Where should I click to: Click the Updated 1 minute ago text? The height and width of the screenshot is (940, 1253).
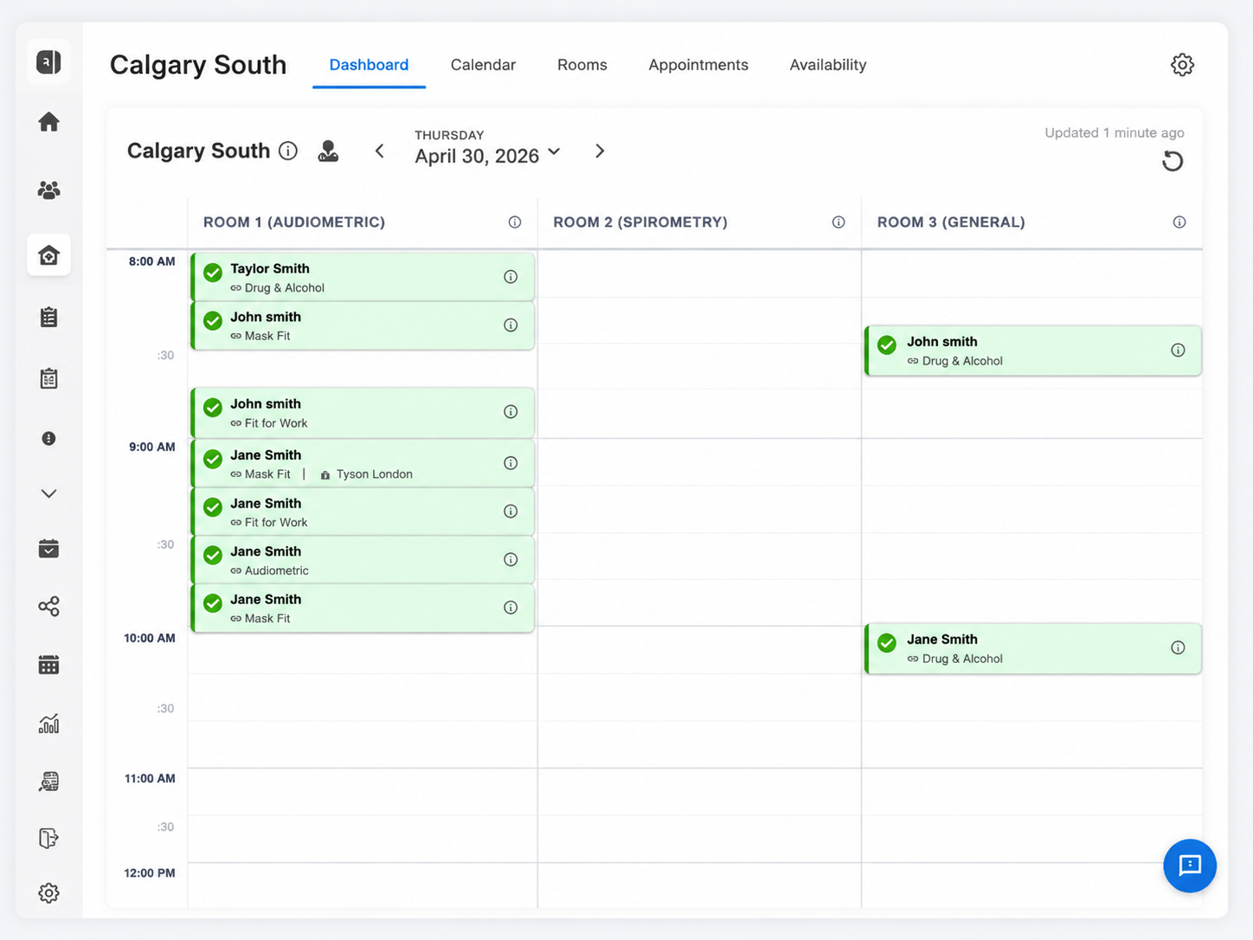tap(1115, 132)
